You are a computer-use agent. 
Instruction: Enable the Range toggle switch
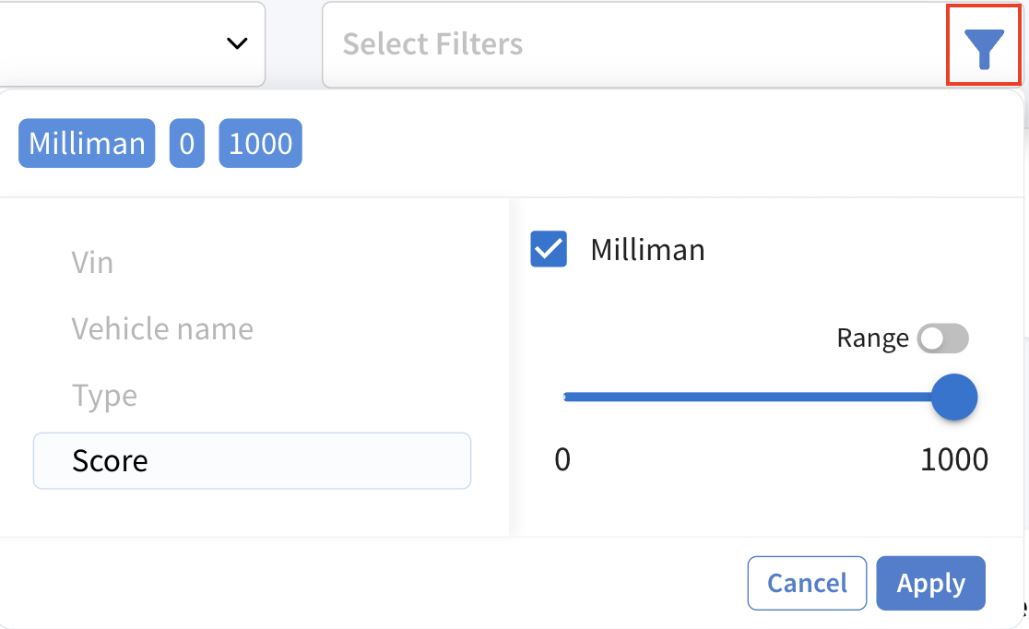coord(942,338)
